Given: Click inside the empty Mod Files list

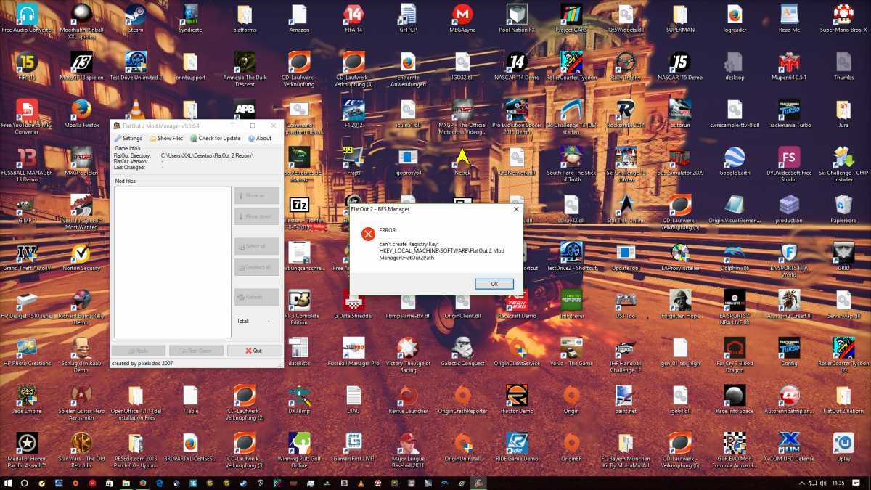Looking at the screenshot, I should tap(172, 261).
